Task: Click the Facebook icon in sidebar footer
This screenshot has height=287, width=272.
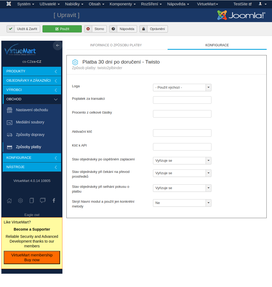Action: 54,201
